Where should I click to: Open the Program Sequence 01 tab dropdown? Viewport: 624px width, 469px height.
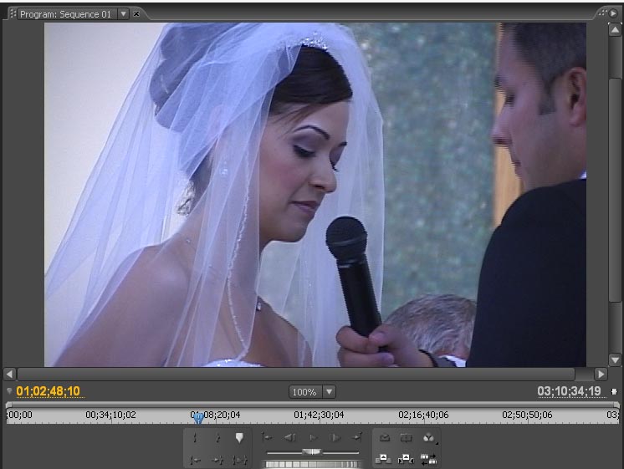[124, 14]
